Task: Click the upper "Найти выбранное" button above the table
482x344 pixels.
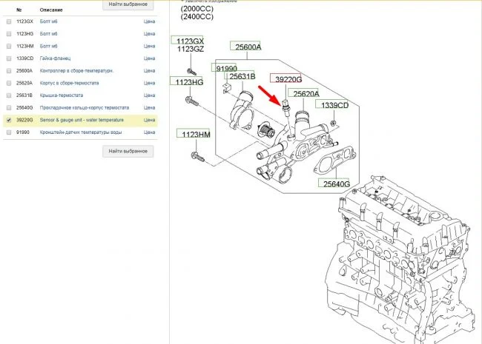Action: point(128,4)
